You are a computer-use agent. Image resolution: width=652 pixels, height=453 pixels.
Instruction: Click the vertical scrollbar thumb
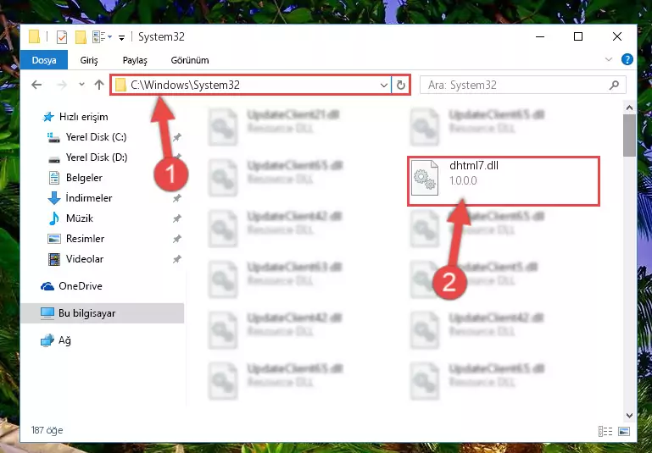coord(630,135)
